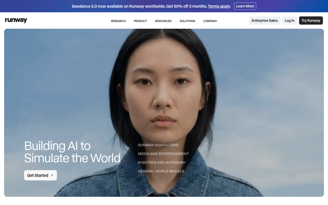Click the Seedance 2.0 announcement banner

[x=140, y=6]
